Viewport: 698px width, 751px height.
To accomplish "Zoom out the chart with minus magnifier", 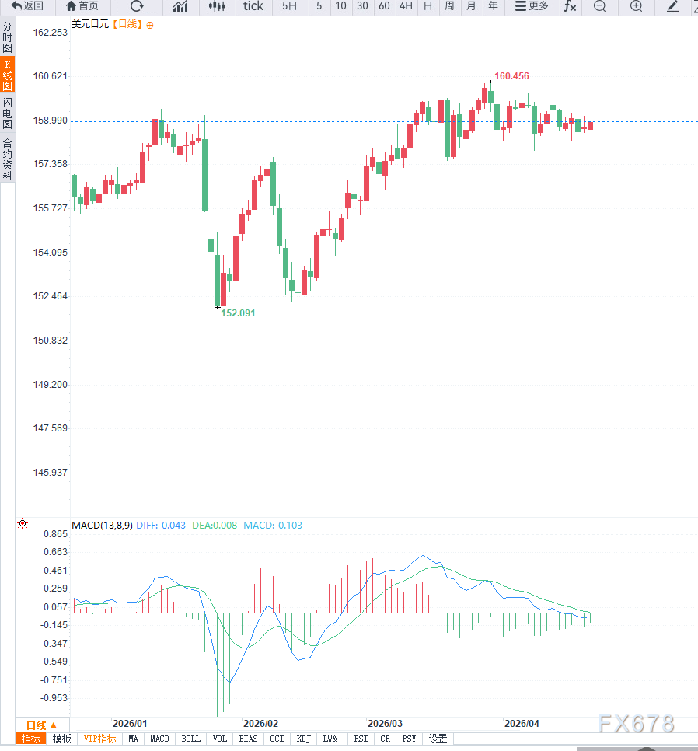I will point(599,6).
